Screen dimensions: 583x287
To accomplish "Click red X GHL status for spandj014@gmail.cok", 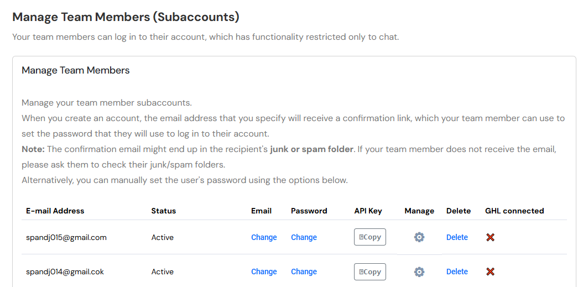I will click(490, 272).
